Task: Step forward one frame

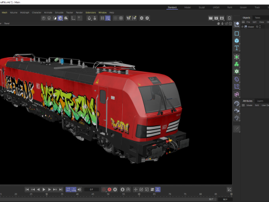Action: point(49,190)
